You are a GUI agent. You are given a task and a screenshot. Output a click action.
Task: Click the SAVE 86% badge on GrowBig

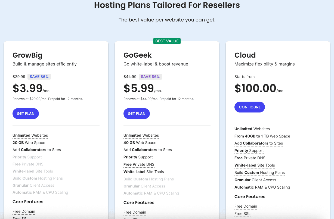[x=39, y=76]
